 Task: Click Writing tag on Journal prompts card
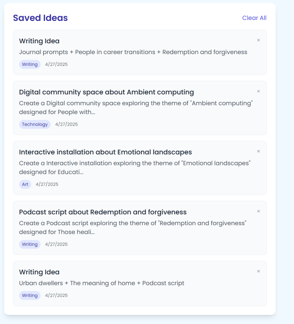click(30, 65)
